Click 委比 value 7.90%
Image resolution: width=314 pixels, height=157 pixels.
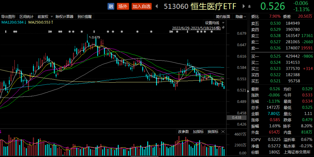pyautogui.click(x=275, y=16)
